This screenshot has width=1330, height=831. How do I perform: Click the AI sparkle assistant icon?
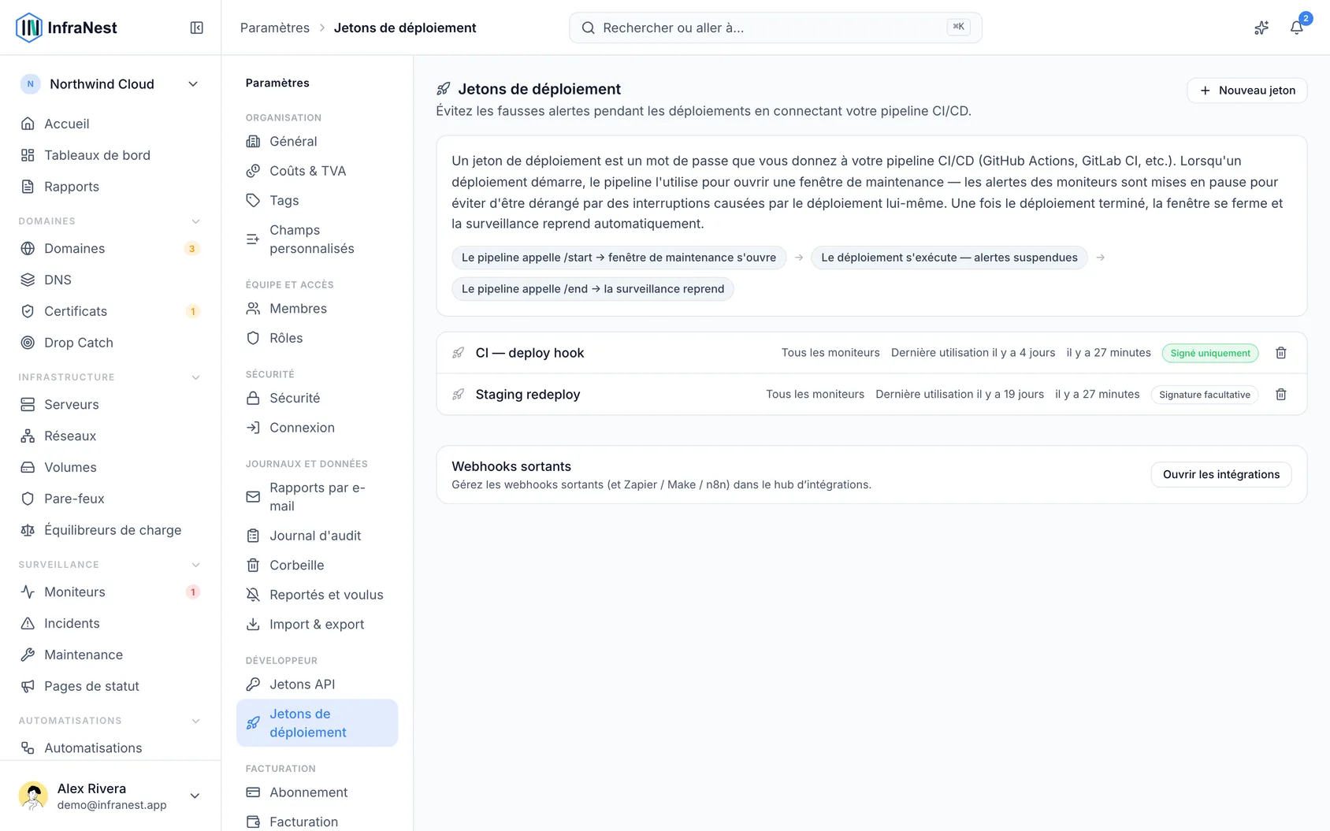point(1261,28)
